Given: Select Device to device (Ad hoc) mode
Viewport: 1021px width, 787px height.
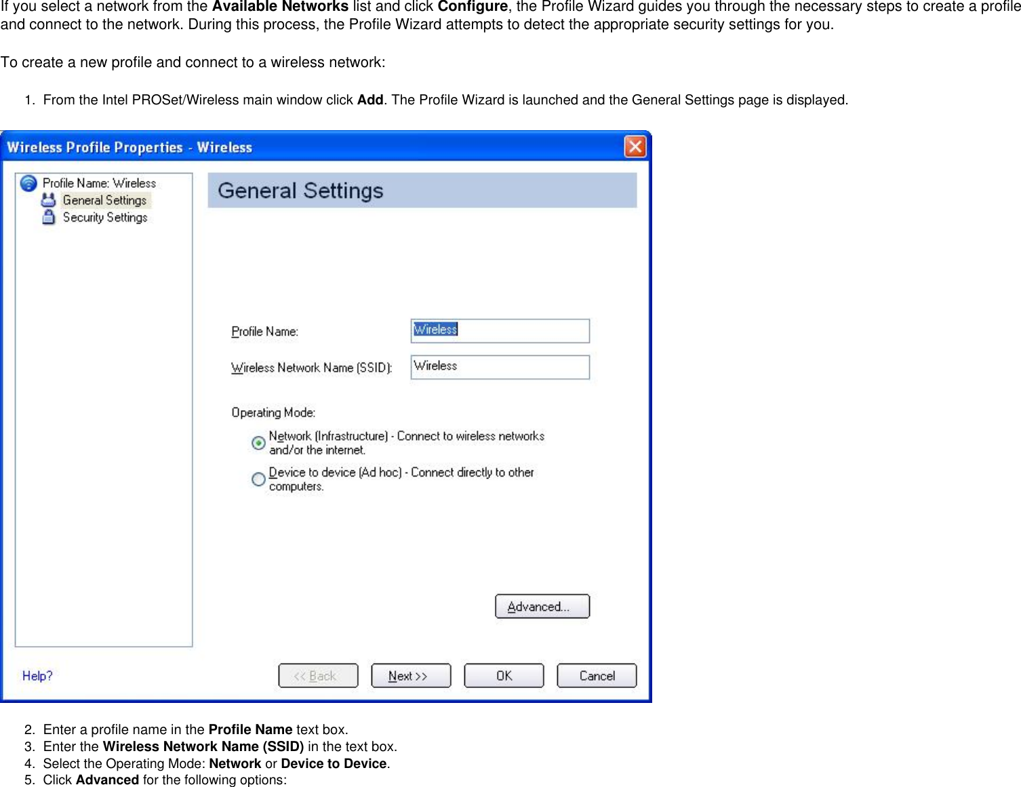Looking at the screenshot, I should (258, 479).
